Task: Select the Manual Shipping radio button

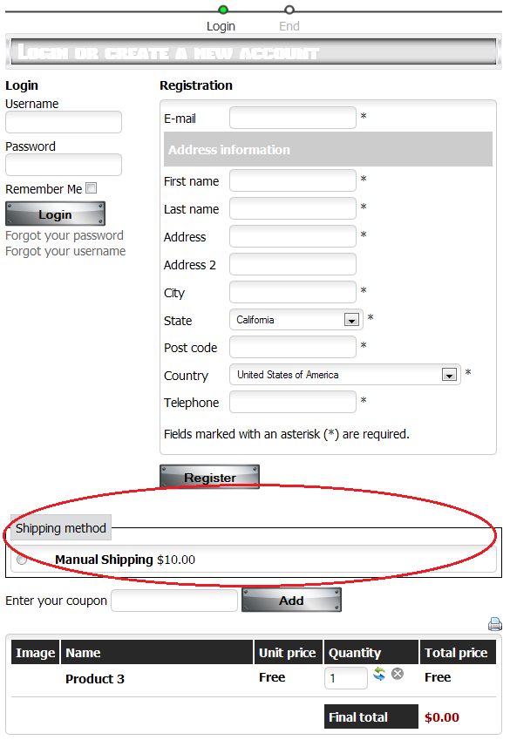Action: 21,560
